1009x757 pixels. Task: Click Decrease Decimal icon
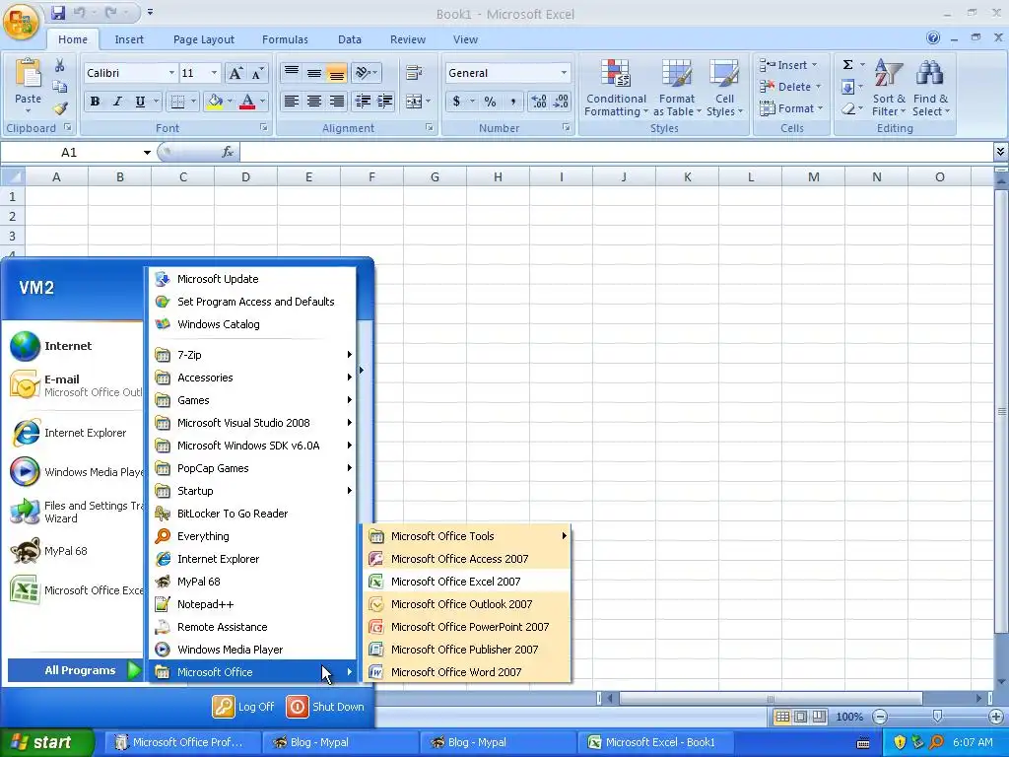click(x=561, y=102)
